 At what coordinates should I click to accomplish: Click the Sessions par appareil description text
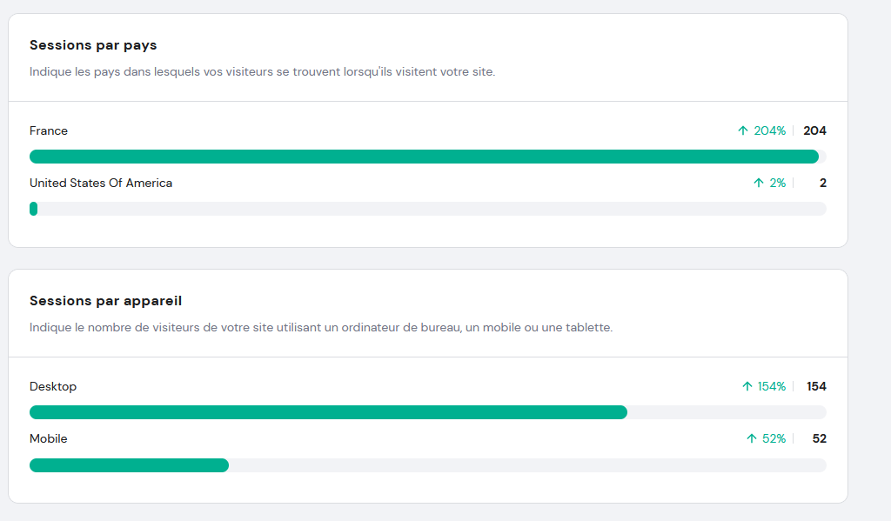(321, 327)
